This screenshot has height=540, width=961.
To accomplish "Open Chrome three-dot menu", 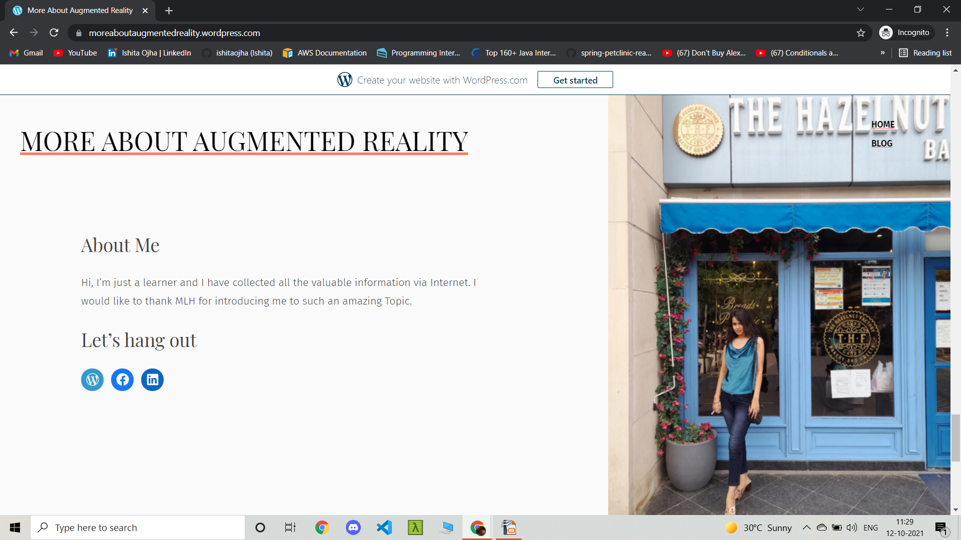I will [947, 33].
